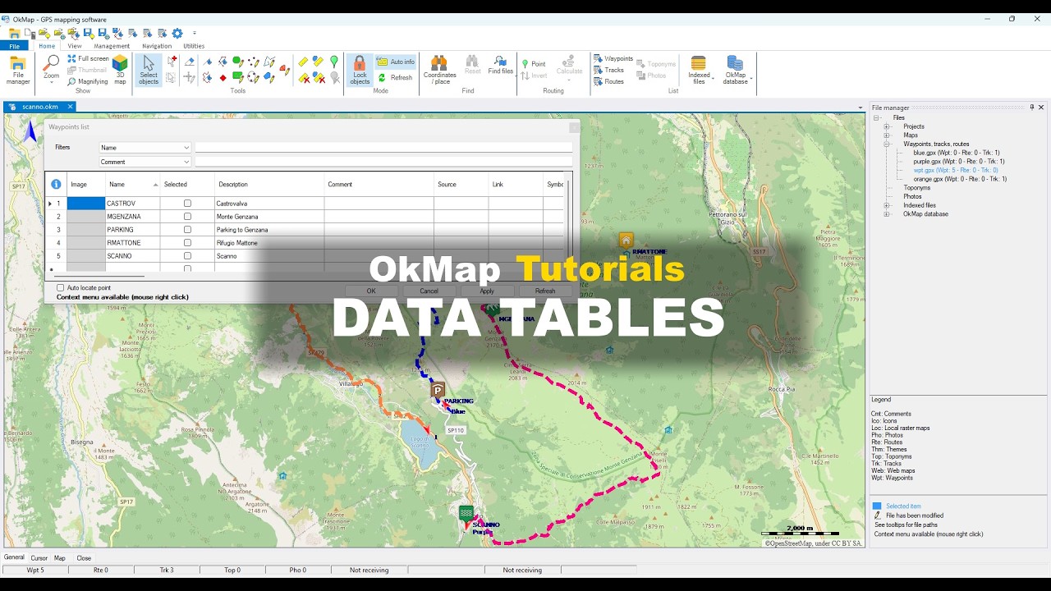
Task: Click the green waypoint pin tool
Action: click(x=334, y=62)
